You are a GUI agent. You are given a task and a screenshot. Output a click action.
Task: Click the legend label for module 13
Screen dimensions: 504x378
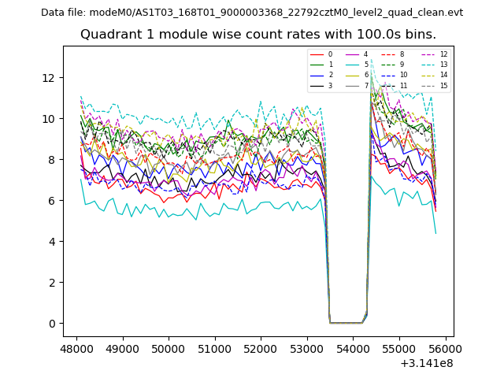pos(443,65)
